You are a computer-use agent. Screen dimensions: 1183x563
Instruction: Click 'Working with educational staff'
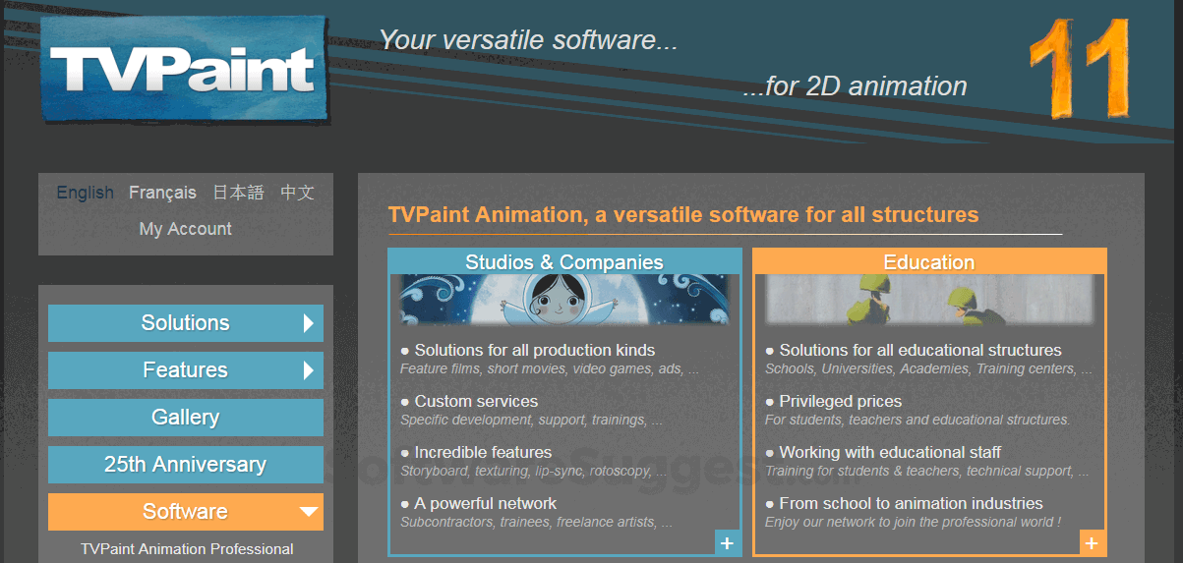click(x=890, y=452)
